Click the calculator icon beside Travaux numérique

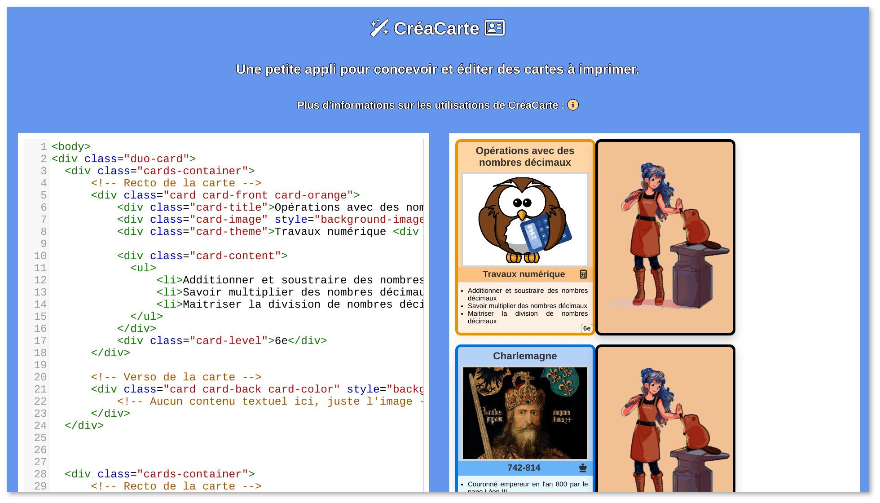[583, 274]
